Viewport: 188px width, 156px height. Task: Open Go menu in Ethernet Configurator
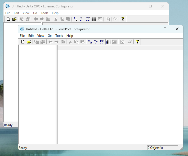point(35,13)
